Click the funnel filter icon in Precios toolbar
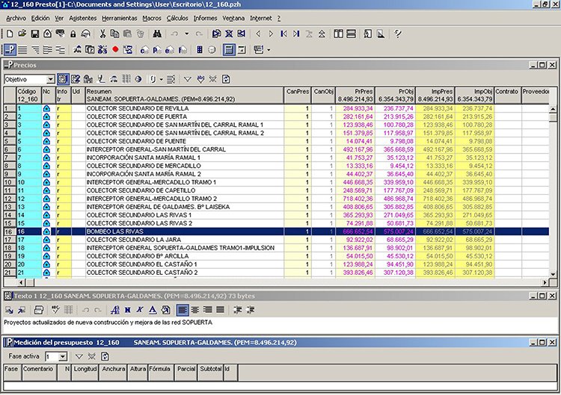The height and width of the screenshot is (395, 561). click(188, 78)
